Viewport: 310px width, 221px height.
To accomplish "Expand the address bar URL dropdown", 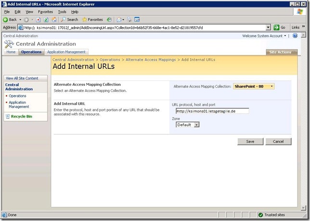I will pyautogui.click(x=268, y=27).
